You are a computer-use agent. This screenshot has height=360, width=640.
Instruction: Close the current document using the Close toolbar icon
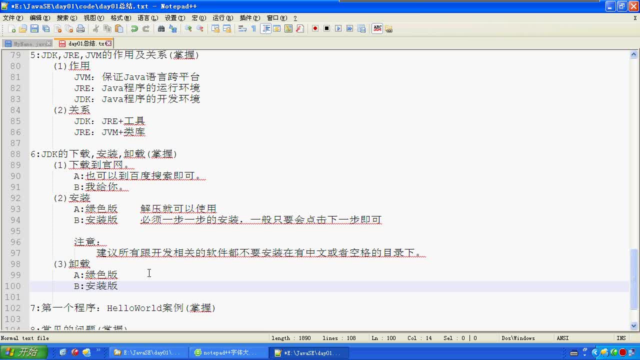(58, 28)
